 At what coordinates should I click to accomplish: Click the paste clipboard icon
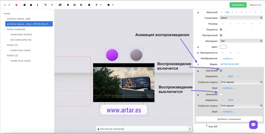(x=31, y=5)
